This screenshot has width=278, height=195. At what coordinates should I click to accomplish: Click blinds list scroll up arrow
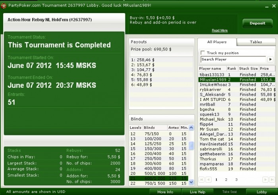(191, 127)
